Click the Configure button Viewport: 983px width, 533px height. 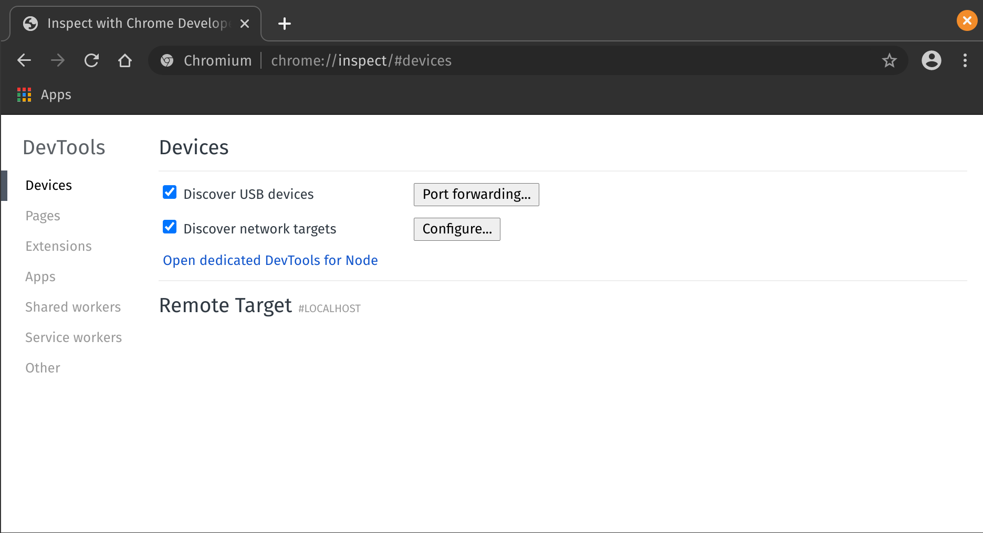coord(457,229)
